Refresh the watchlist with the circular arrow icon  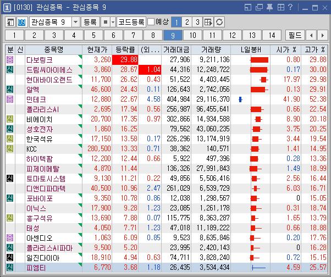tap(219, 22)
